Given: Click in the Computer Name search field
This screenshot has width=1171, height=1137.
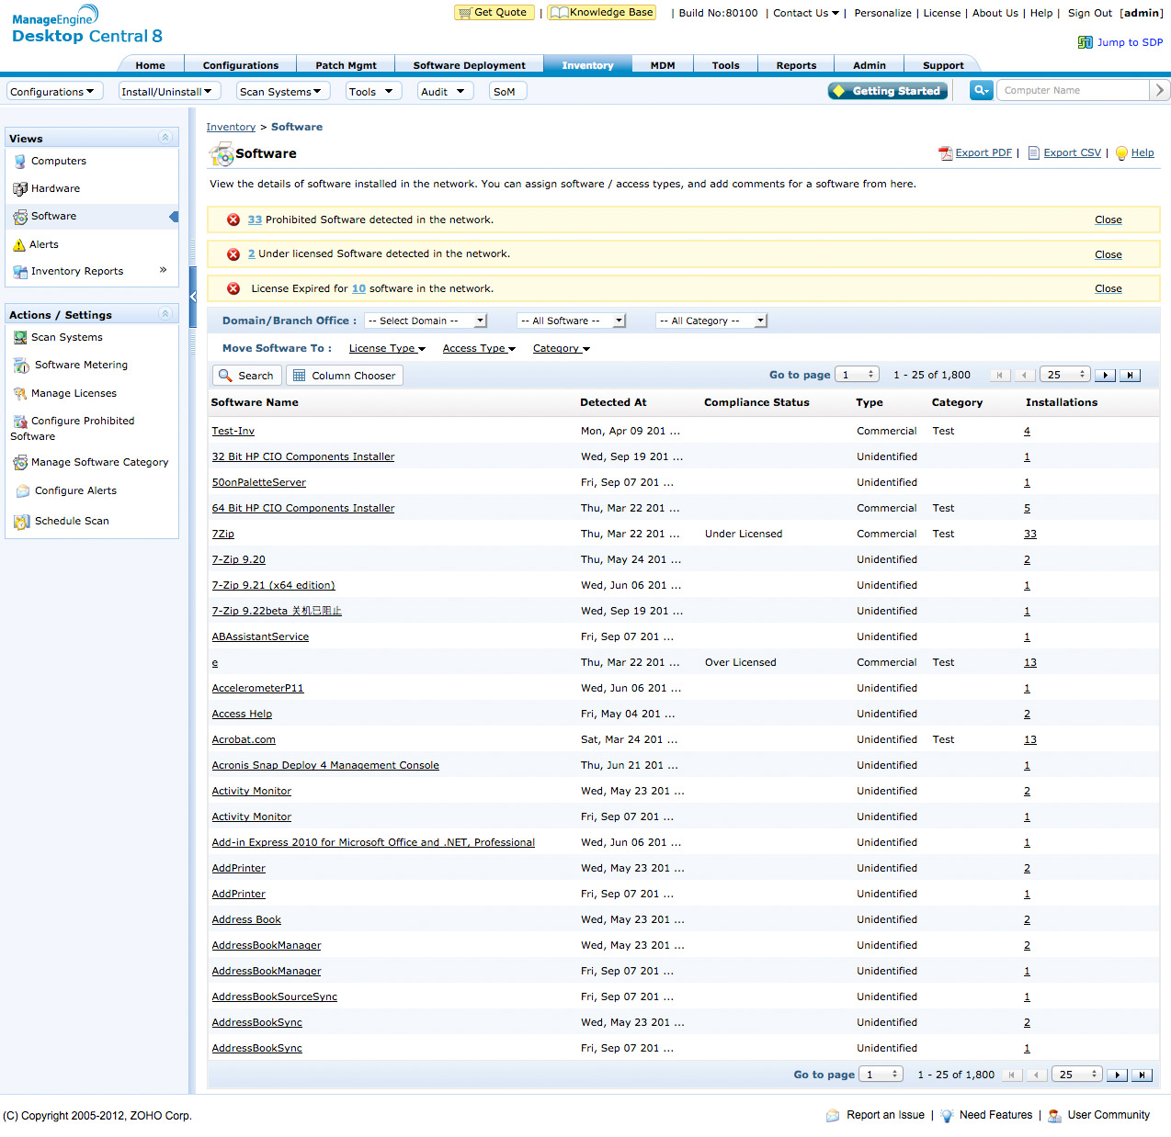Looking at the screenshot, I should point(1074,90).
